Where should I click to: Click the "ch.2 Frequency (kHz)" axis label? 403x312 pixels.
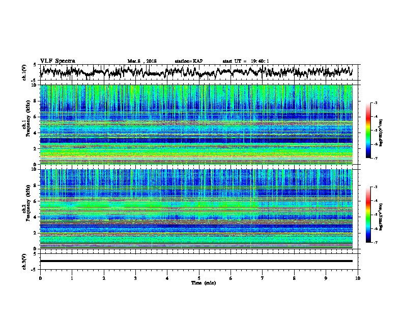tap(26, 202)
